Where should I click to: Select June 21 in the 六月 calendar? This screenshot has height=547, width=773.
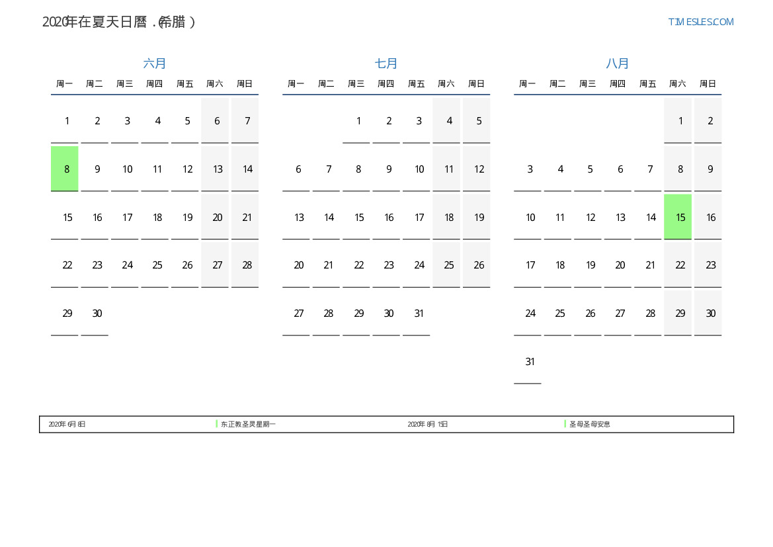245,217
